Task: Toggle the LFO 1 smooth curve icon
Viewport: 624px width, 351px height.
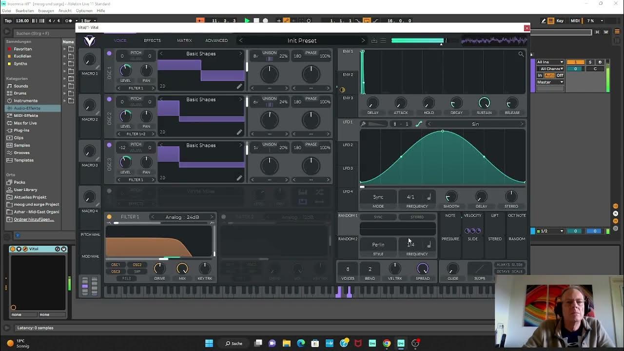Action: (x=419, y=124)
